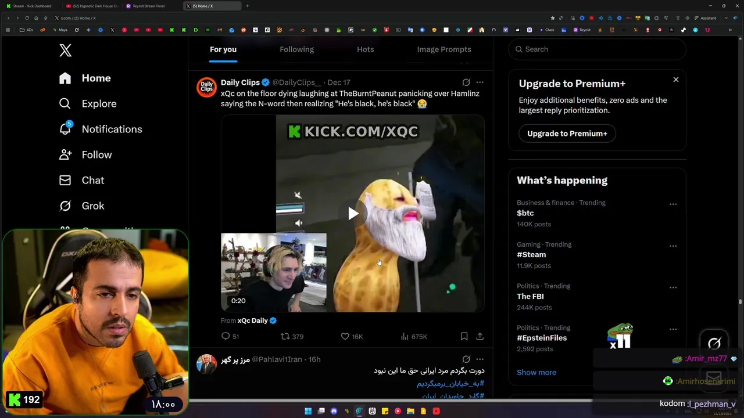Click Show more under What's happening
Screen dimensions: 744x418
[536, 373]
